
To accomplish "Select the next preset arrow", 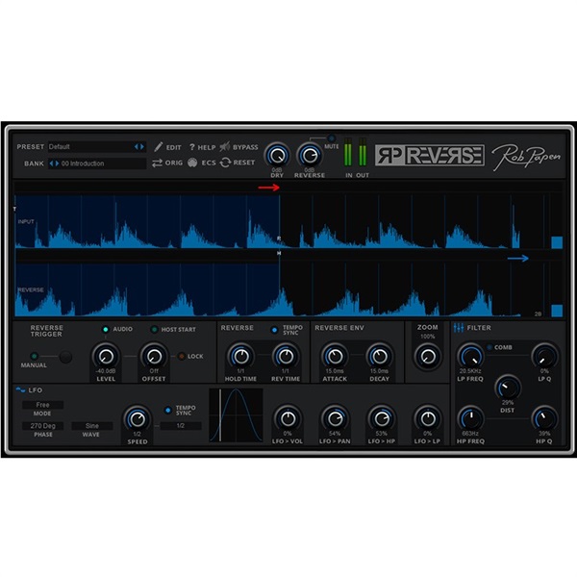I will coord(142,147).
